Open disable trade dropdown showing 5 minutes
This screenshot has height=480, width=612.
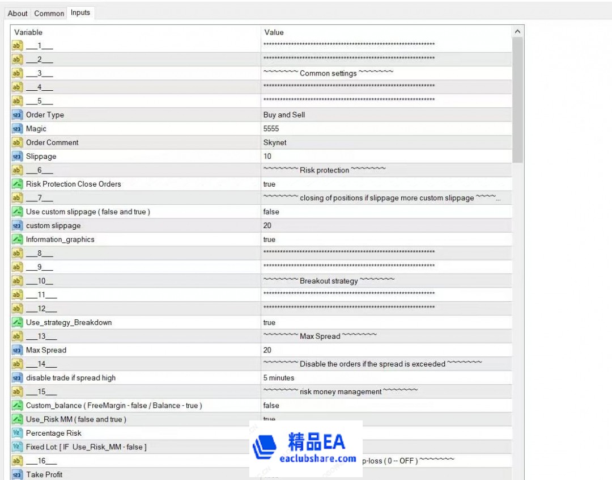pyautogui.click(x=385, y=378)
